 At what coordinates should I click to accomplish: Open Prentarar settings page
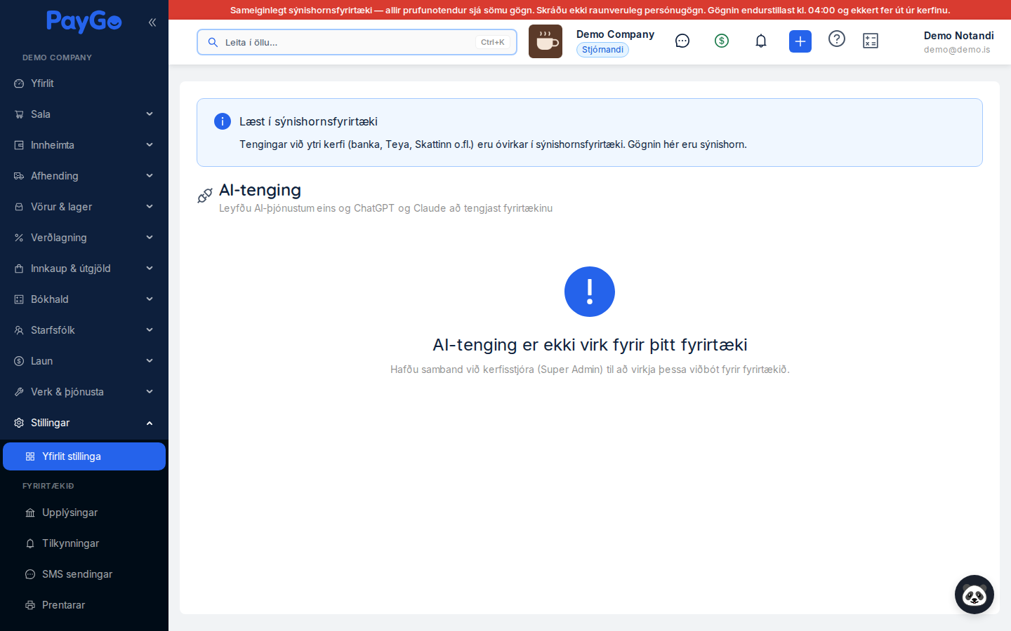[x=84, y=605]
